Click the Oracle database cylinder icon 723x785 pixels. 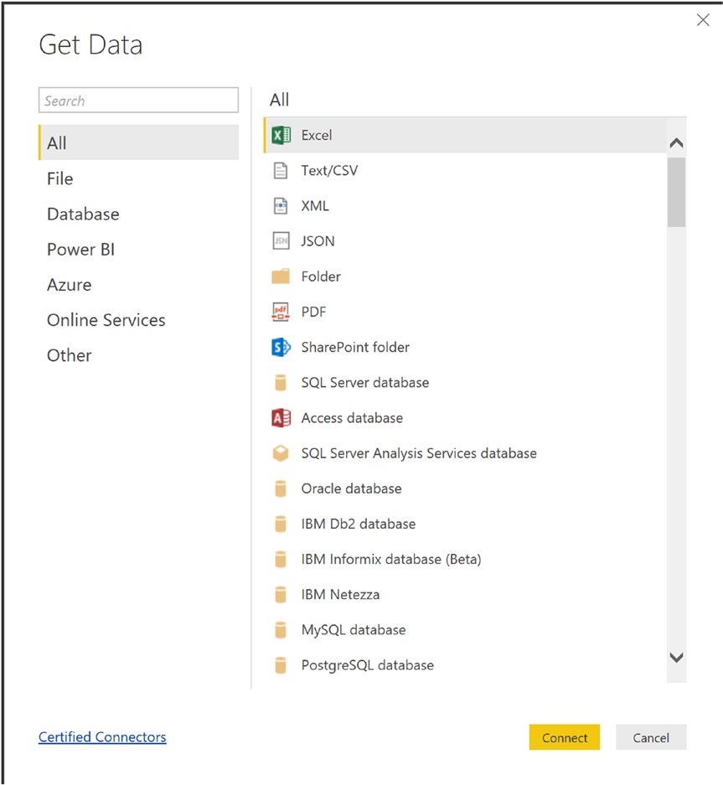click(x=281, y=488)
